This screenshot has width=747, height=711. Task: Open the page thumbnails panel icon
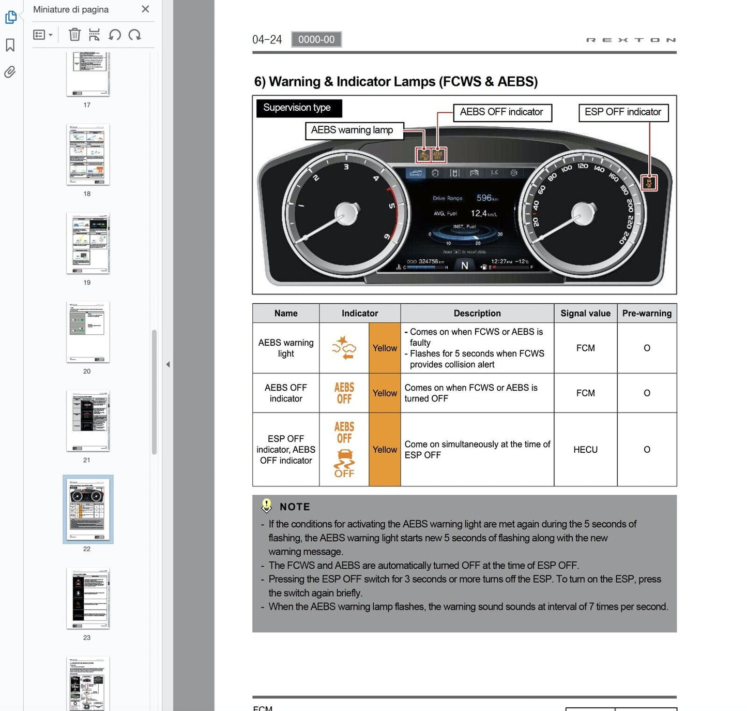pyautogui.click(x=10, y=18)
